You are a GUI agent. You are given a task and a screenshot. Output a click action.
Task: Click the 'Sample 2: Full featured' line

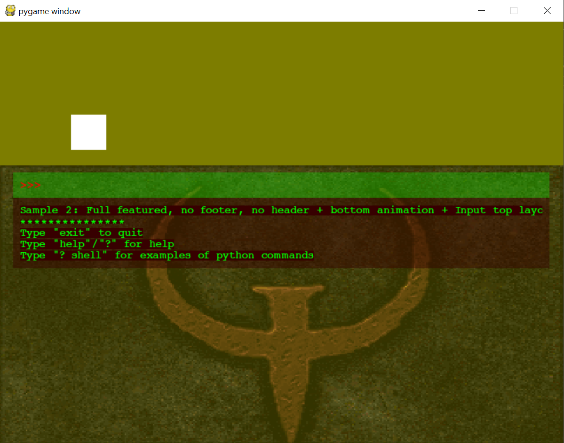coord(281,210)
